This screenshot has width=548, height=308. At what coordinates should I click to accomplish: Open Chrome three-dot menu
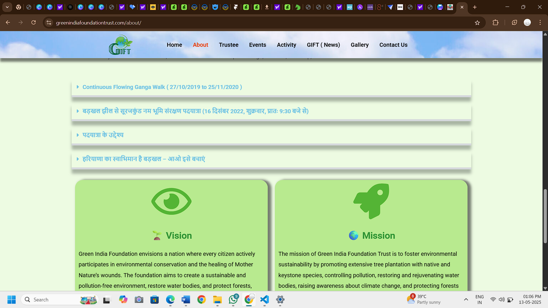[x=540, y=23]
